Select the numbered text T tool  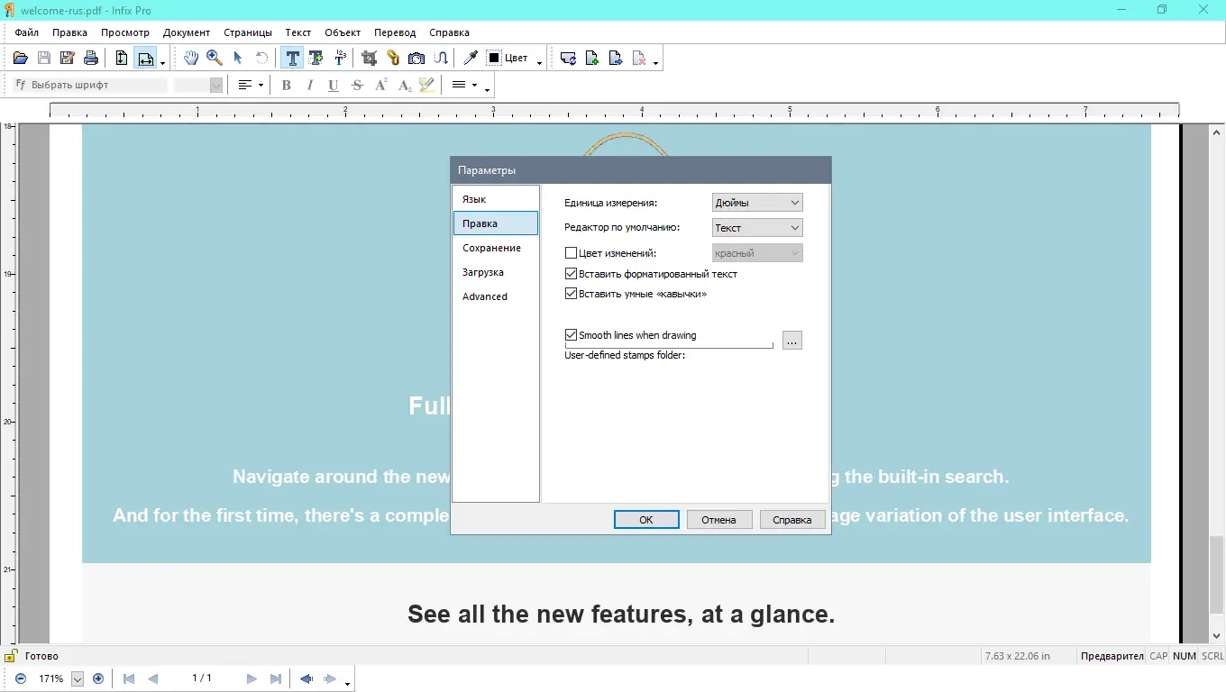[x=339, y=59]
